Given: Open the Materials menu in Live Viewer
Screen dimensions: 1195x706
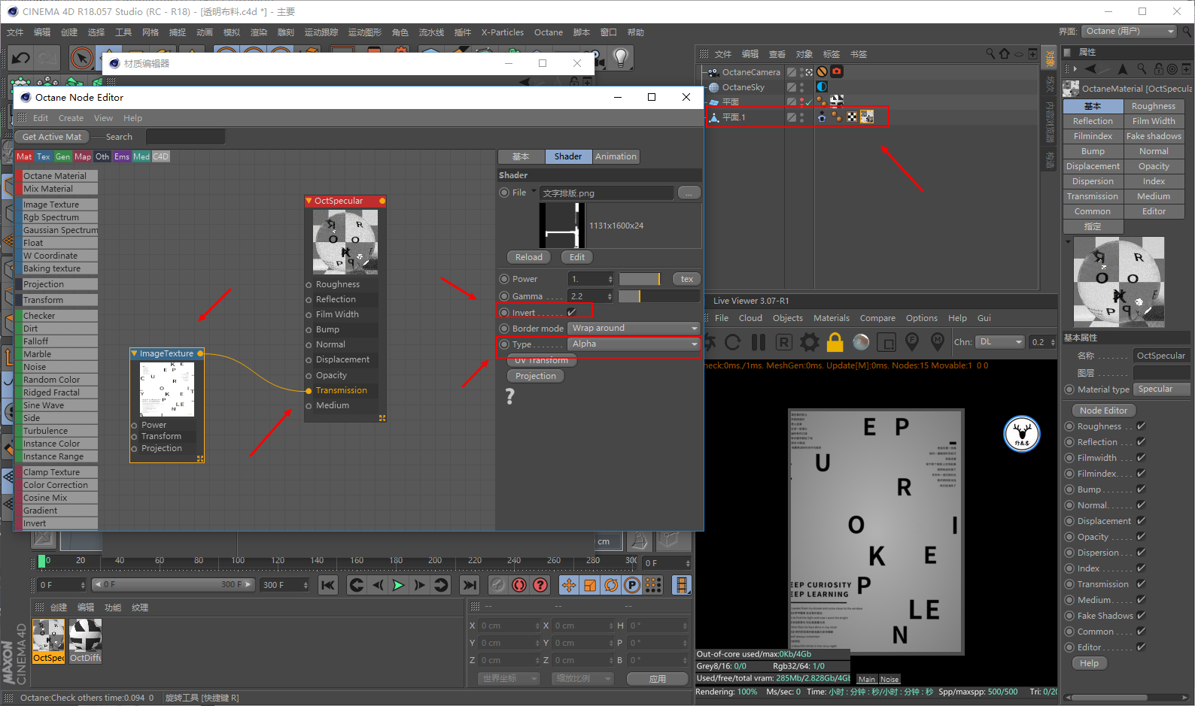Looking at the screenshot, I should (831, 318).
